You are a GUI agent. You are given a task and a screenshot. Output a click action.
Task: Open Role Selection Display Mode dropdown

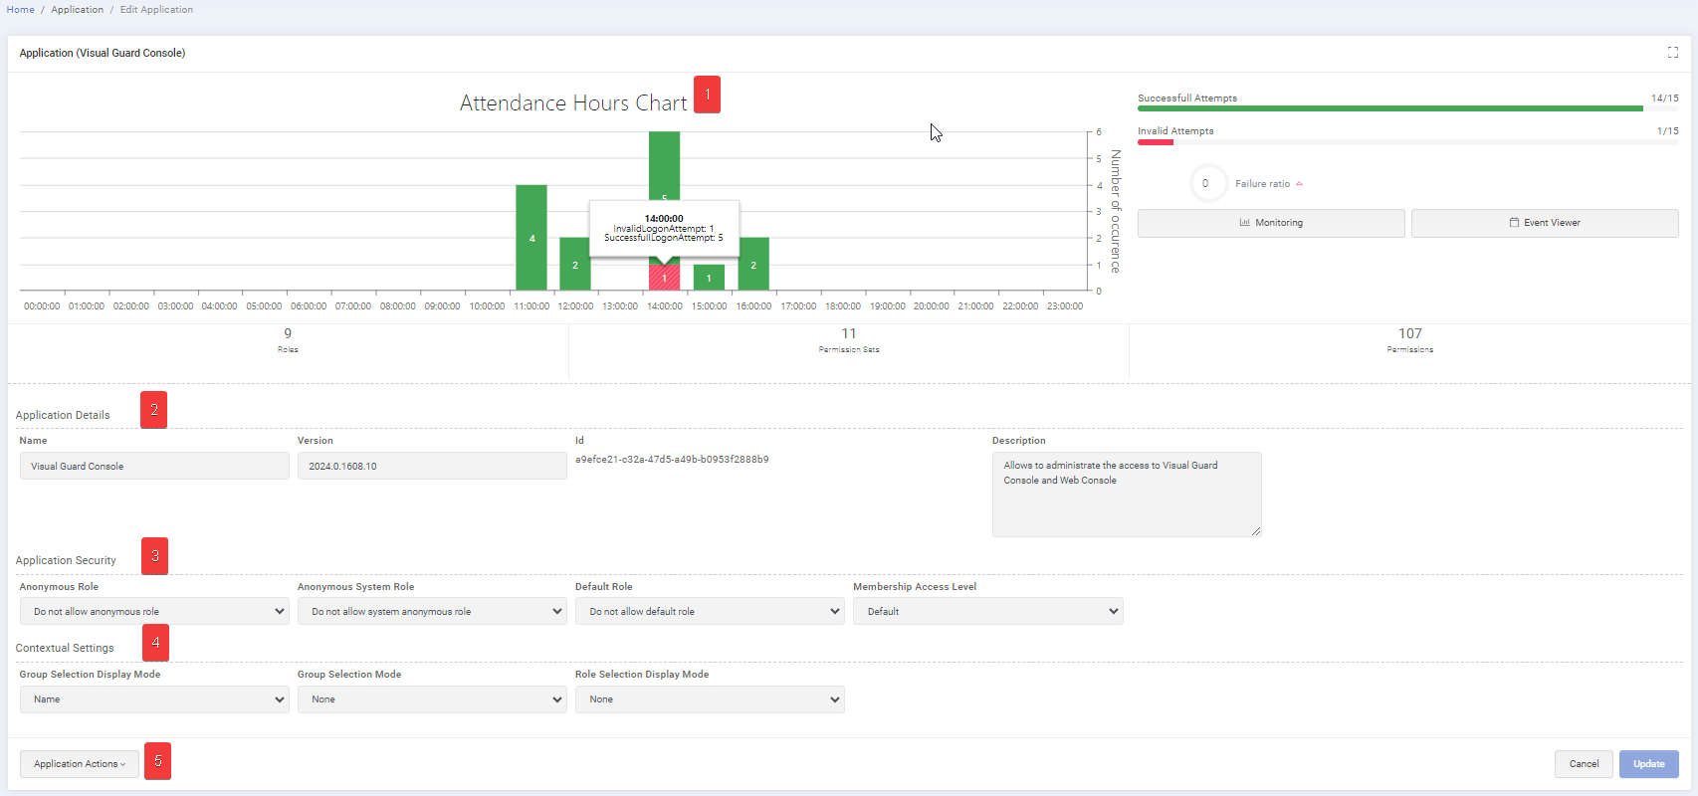(710, 699)
